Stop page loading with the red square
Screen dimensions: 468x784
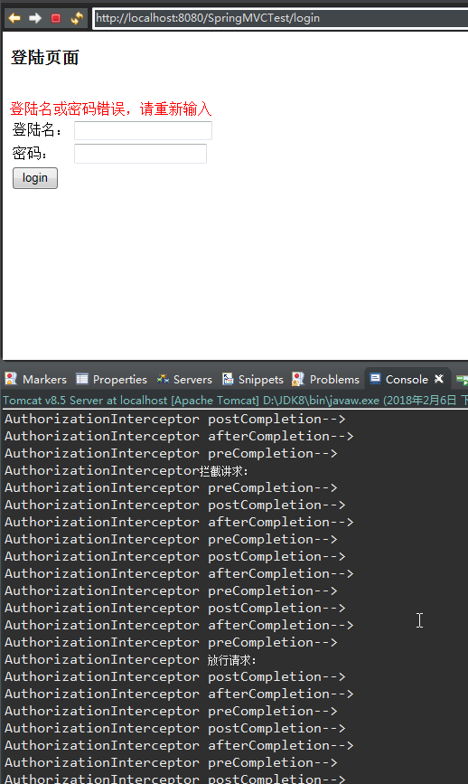pyautogui.click(x=56, y=18)
